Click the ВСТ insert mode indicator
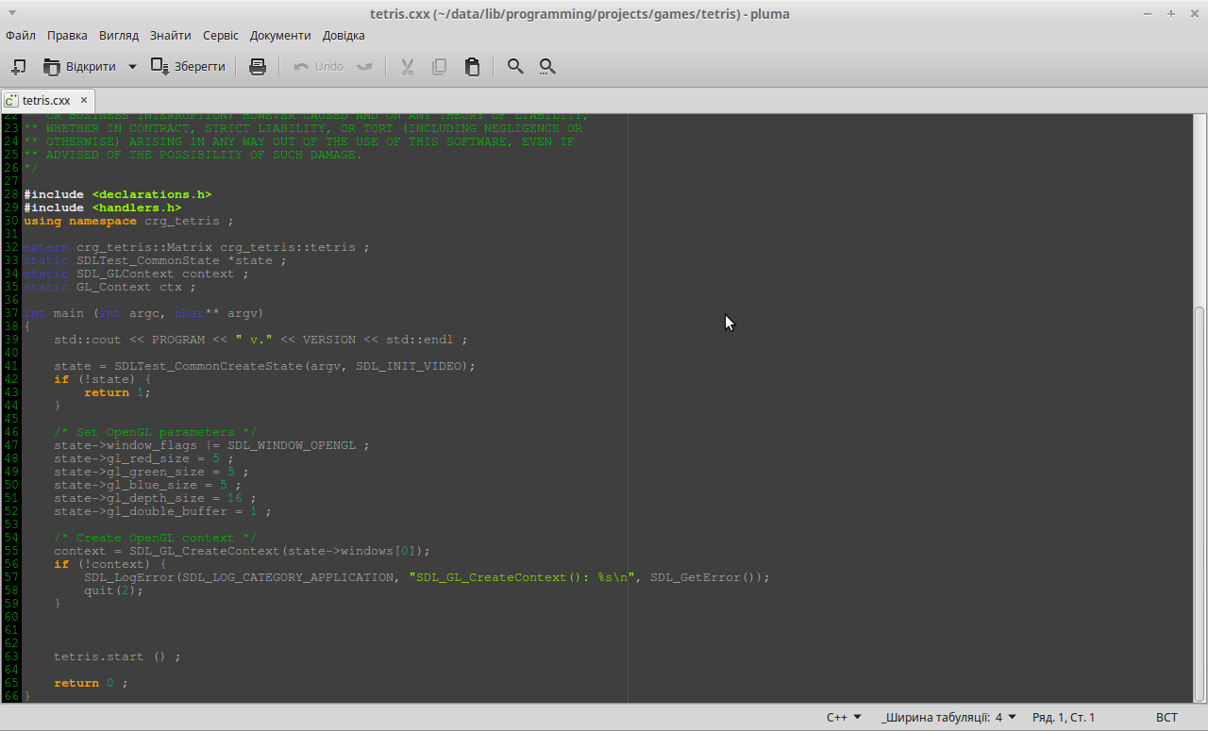Screen dimensions: 1208x731 [1166, 718]
